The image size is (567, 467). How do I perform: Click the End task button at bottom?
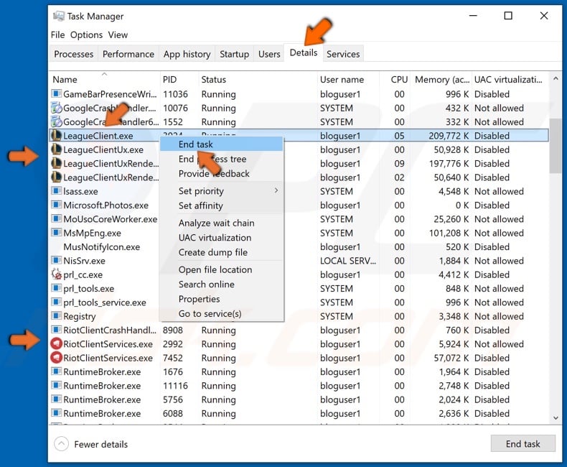click(x=523, y=443)
